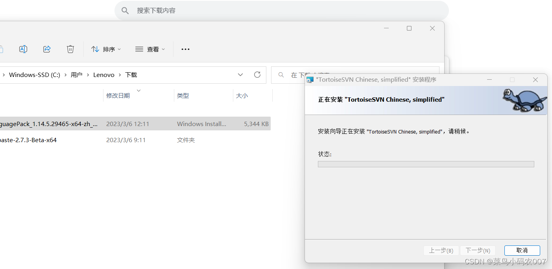Click Windows-SSD (C:) in the breadcrumb
The image size is (552, 269).
(x=35, y=75)
